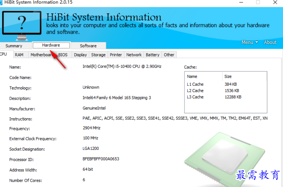The image size is (283, 187).
Task: Click the Code Name label
Action: tap(20, 78)
